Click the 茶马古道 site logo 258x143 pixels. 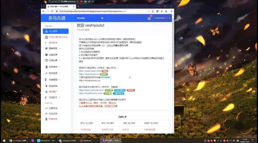tap(57, 18)
